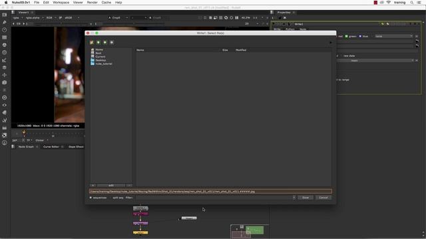The width and height of the screenshot is (426, 239).
Task: Open the sRGB viewer process dropdown
Action: 72,18
